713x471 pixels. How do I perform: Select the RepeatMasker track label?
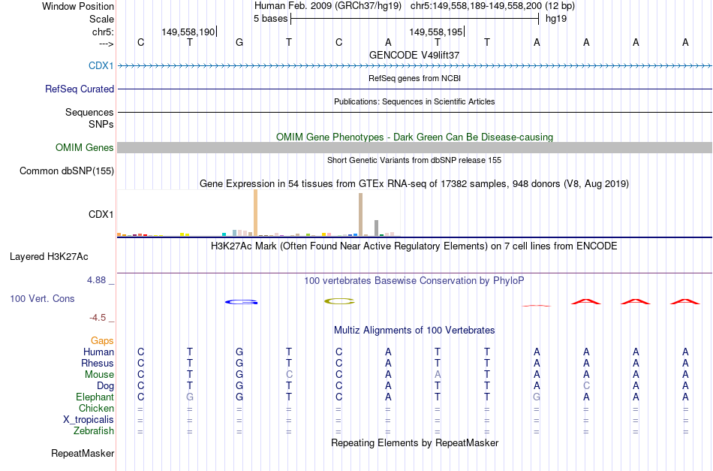coord(83,453)
